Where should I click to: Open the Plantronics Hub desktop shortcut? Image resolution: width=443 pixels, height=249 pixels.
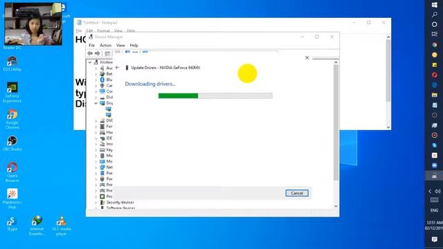pyautogui.click(x=12, y=199)
